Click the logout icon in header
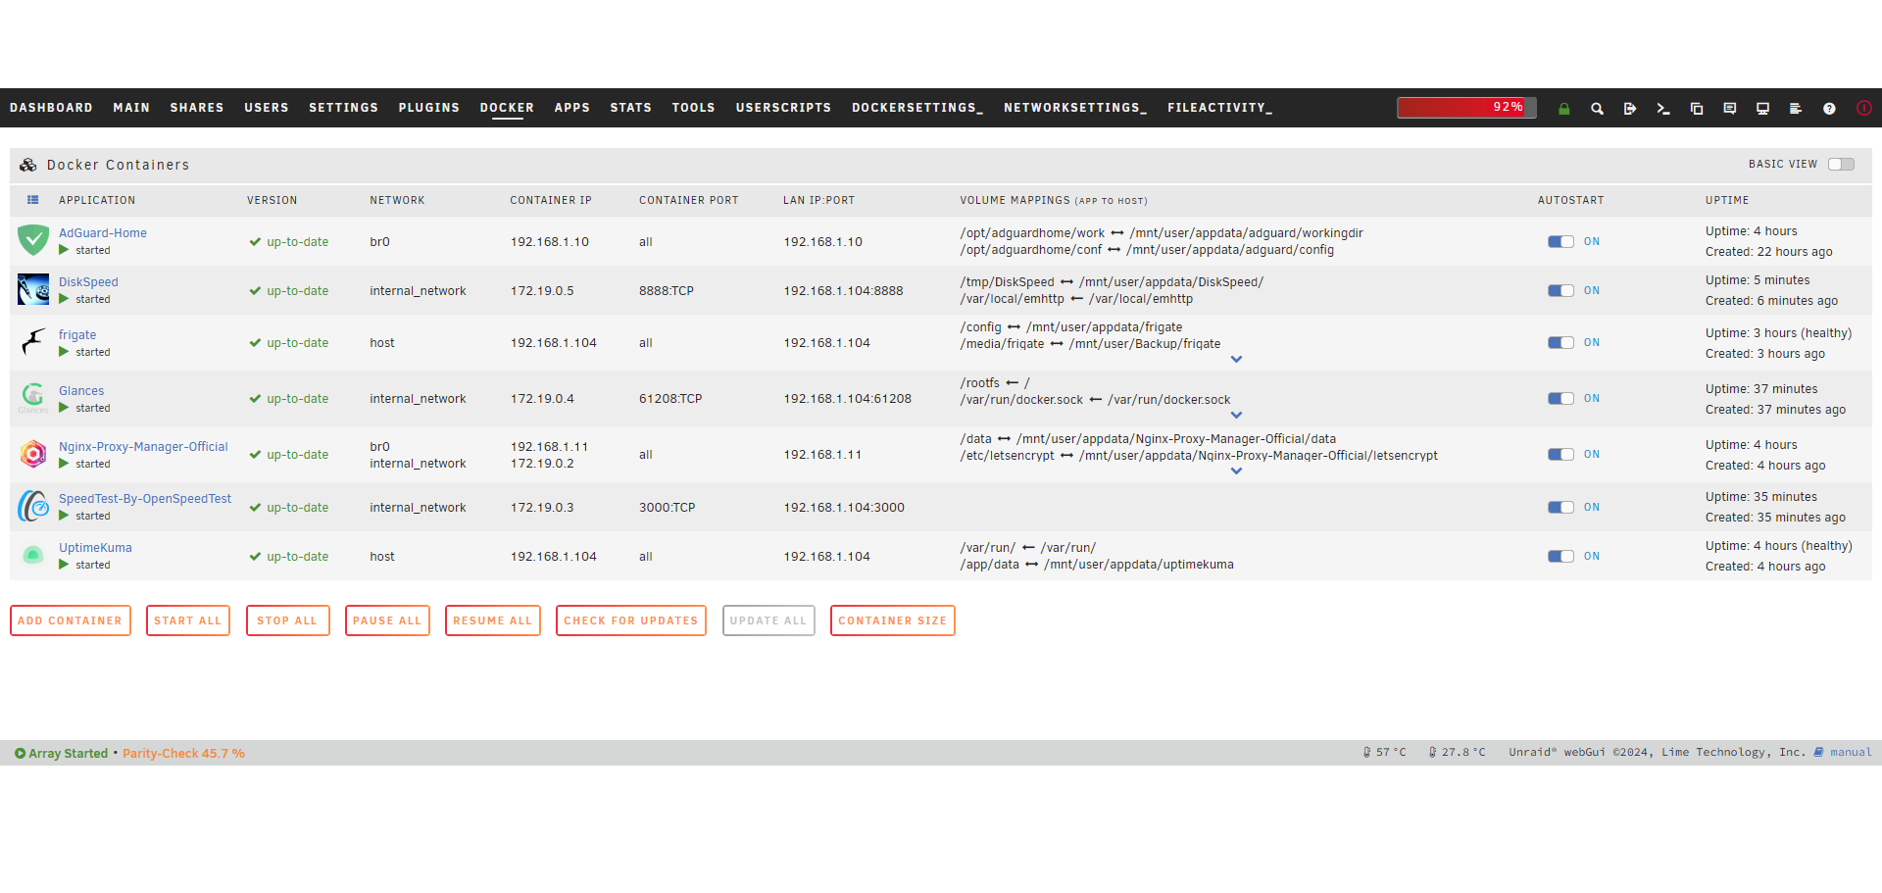1882x893 pixels. (1630, 109)
